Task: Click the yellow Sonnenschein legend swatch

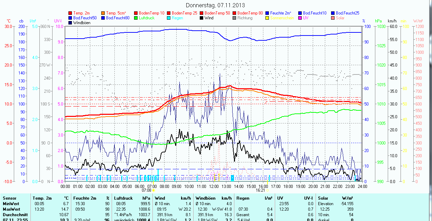Action: [x=267, y=18]
